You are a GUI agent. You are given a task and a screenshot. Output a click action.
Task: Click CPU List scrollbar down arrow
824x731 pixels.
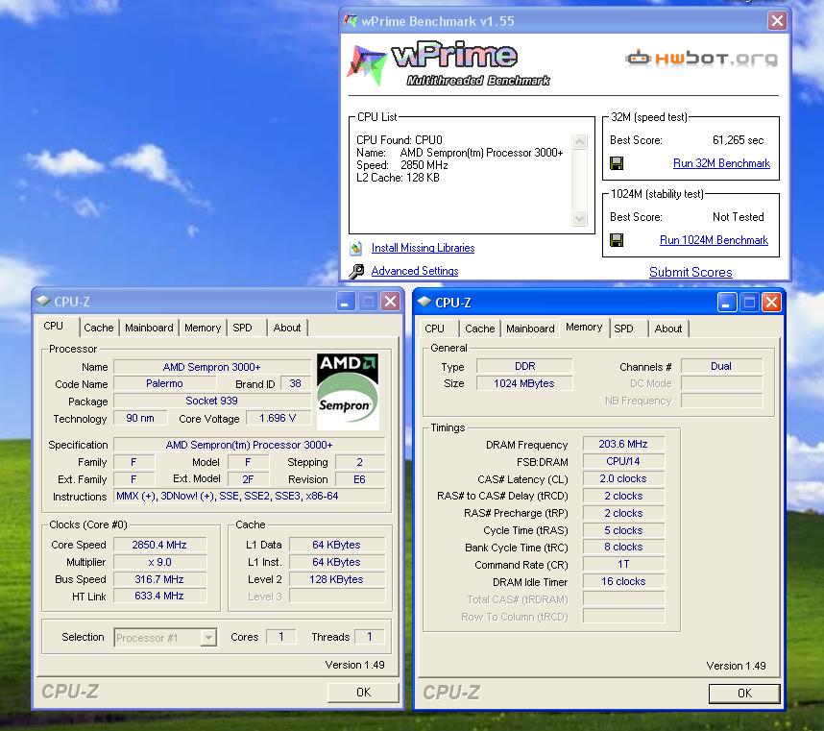580,219
